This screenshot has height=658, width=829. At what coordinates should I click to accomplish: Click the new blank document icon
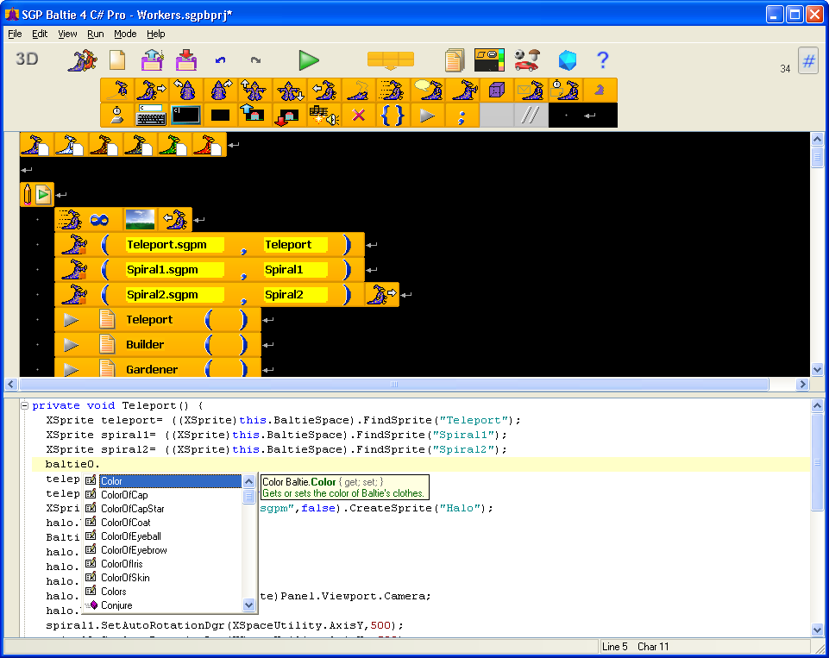point(117,60)
